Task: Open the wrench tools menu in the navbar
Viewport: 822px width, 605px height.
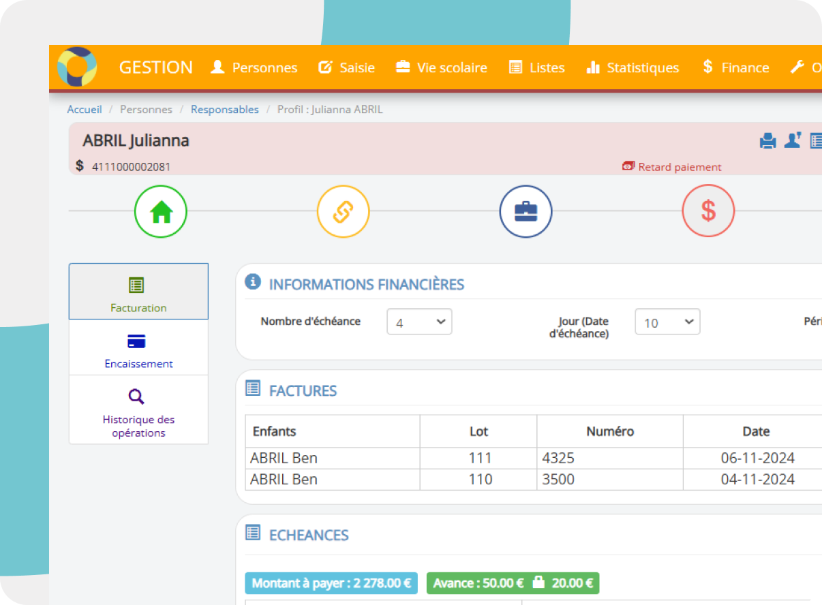Action: (797, 67)
